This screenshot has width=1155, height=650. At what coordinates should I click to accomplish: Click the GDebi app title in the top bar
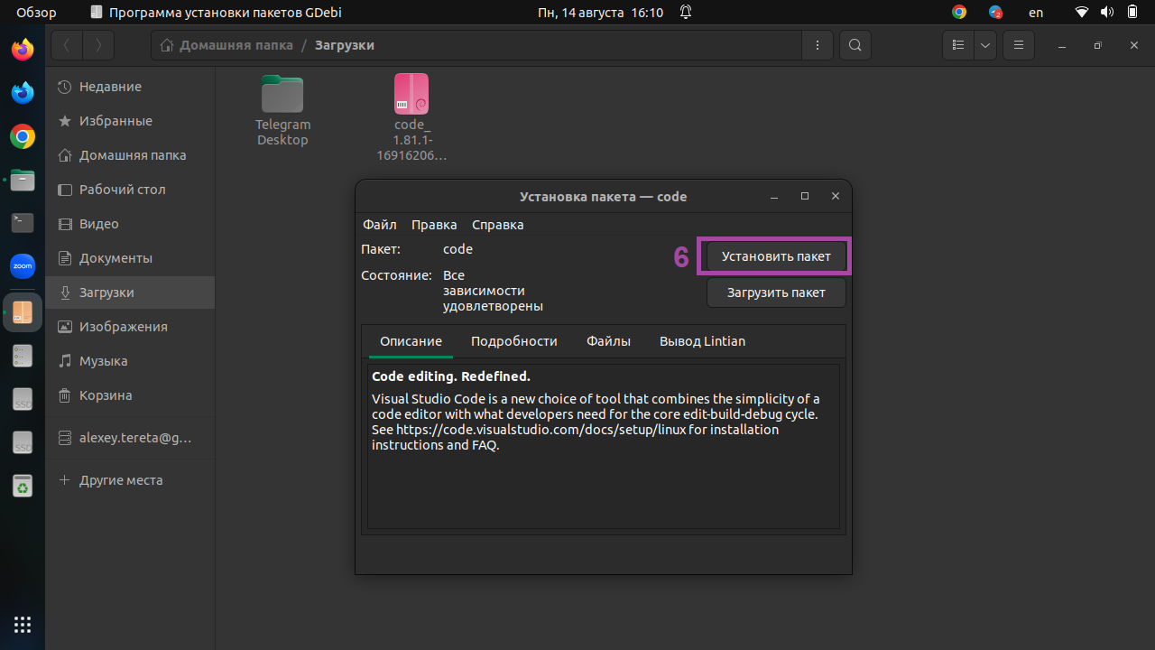coord(217,13)
